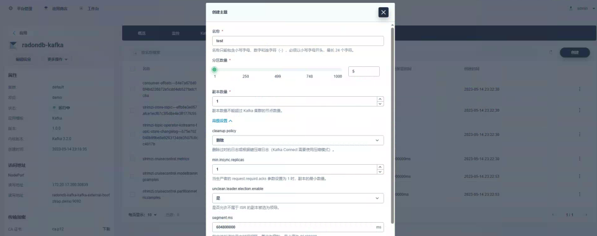Click the search magnifier icon
This screenshot has width=597, height=236.
[135, 53]
